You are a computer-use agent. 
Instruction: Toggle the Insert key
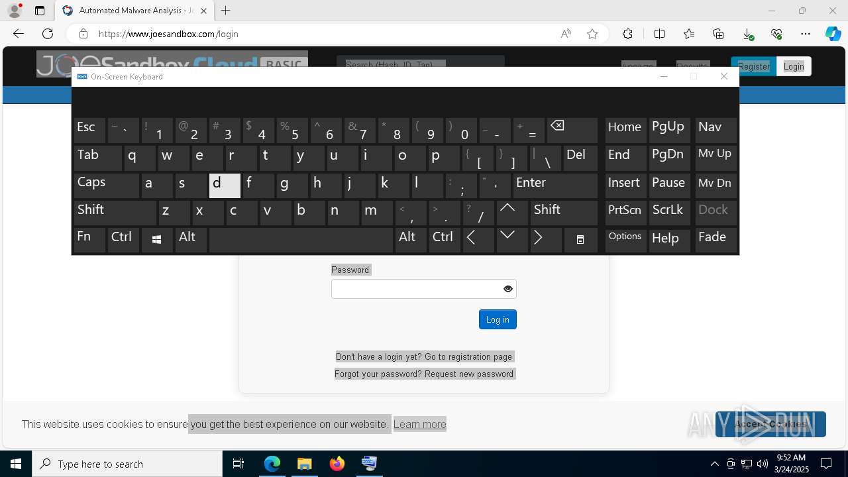(x=625, y=185)
